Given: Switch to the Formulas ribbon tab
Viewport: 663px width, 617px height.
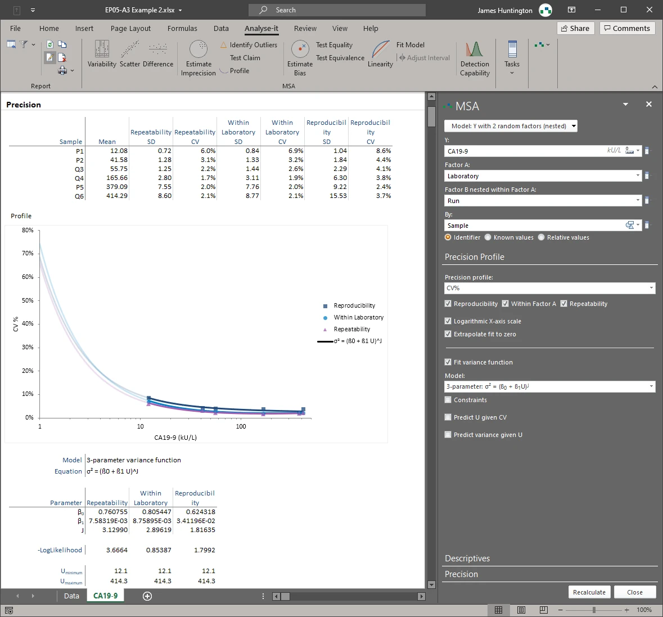Looking at the screenshot, I should point(182,28).
